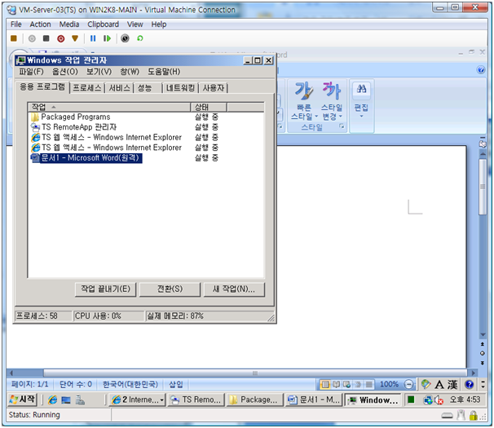Click the lock icon in VM status bar
This screenshot has height=428, width=494.
(473, 416)
